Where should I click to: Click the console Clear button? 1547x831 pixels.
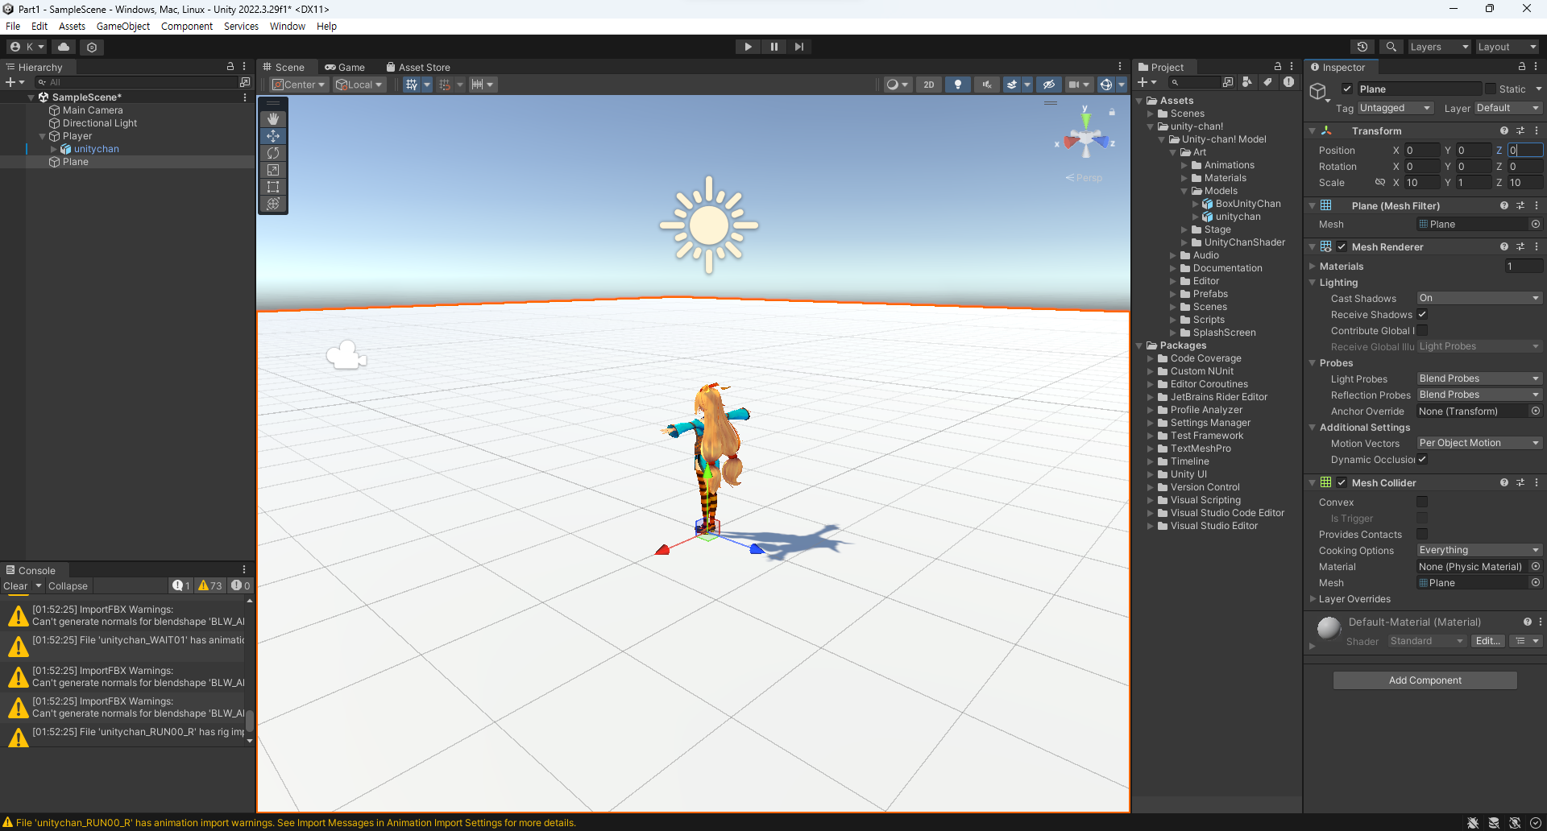pyautogui.click(x=15, y=585)
